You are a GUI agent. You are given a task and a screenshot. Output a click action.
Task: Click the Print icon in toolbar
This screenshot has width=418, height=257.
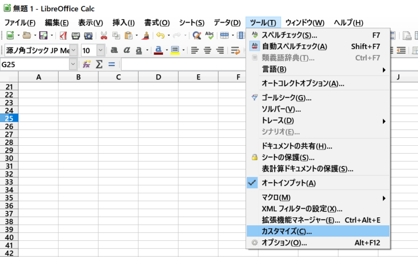point(76,36)
